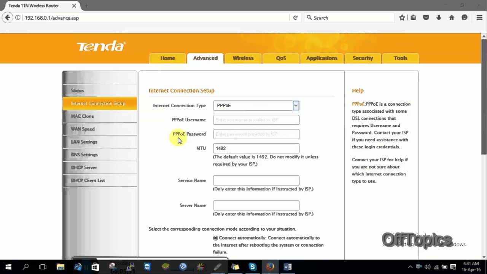Close the Tenda 11N Wireless Router tab

[x=74, y=6]
